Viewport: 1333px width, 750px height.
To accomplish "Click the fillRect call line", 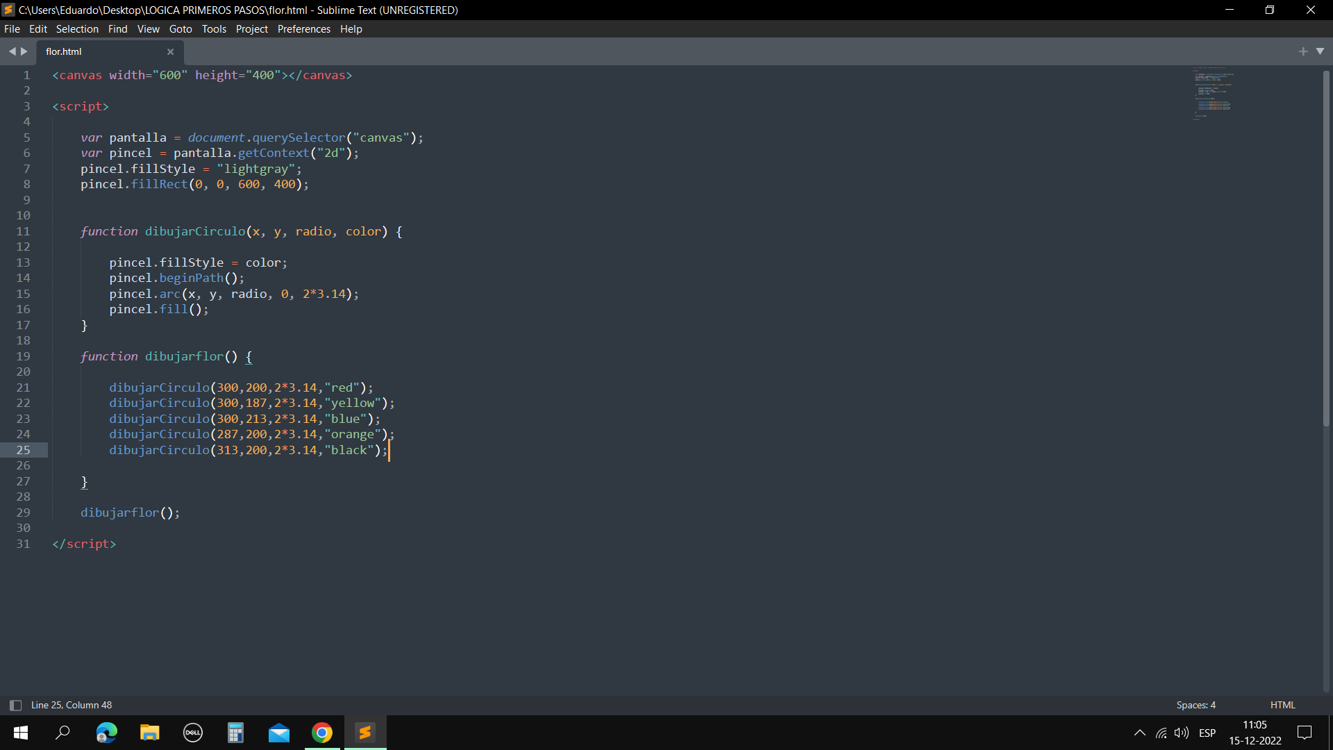I will click(x=194, y=184).
